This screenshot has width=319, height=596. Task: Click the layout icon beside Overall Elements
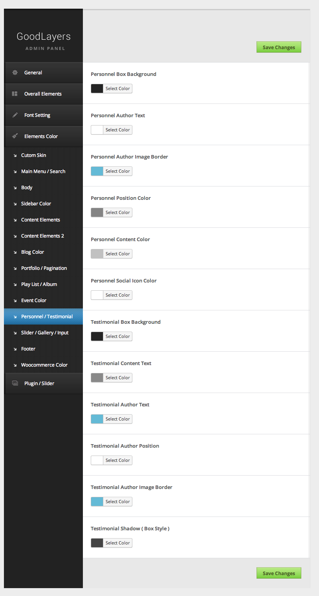point(15,94)
